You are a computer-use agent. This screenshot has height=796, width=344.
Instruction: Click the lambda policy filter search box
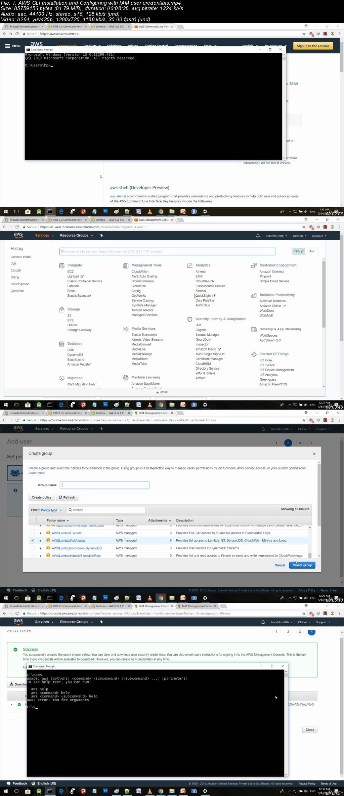[x=106, y=510]
